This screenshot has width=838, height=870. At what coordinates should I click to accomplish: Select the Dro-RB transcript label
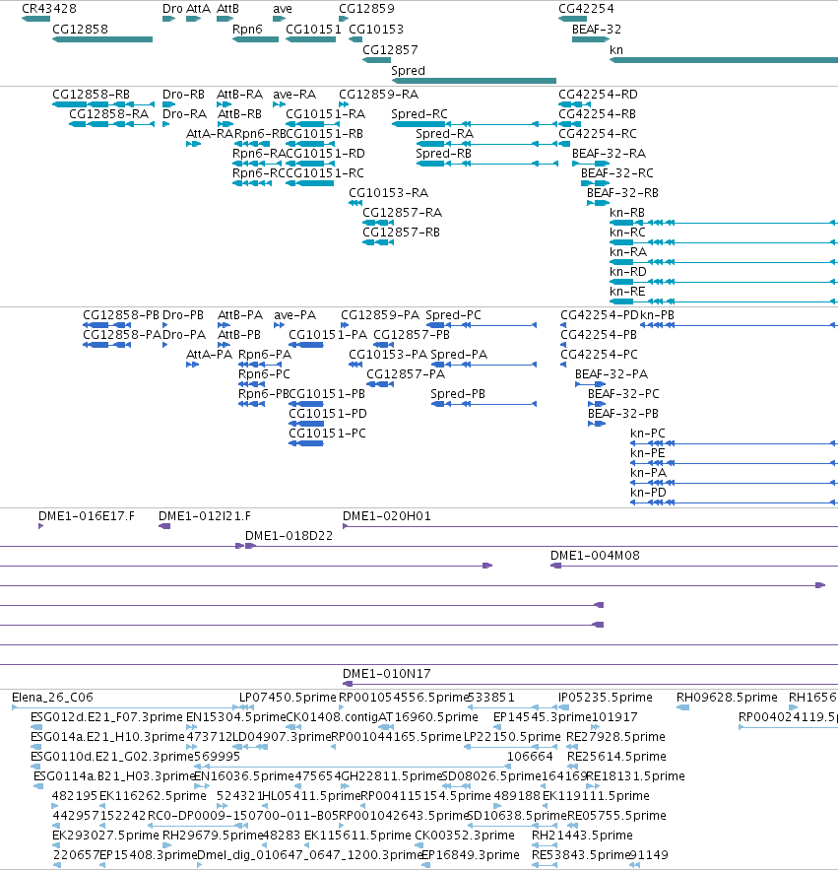click(x=183, y=95)
